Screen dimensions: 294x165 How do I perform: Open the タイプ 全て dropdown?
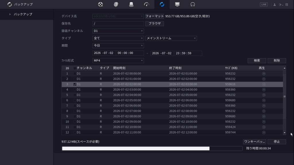coord(118,38)
